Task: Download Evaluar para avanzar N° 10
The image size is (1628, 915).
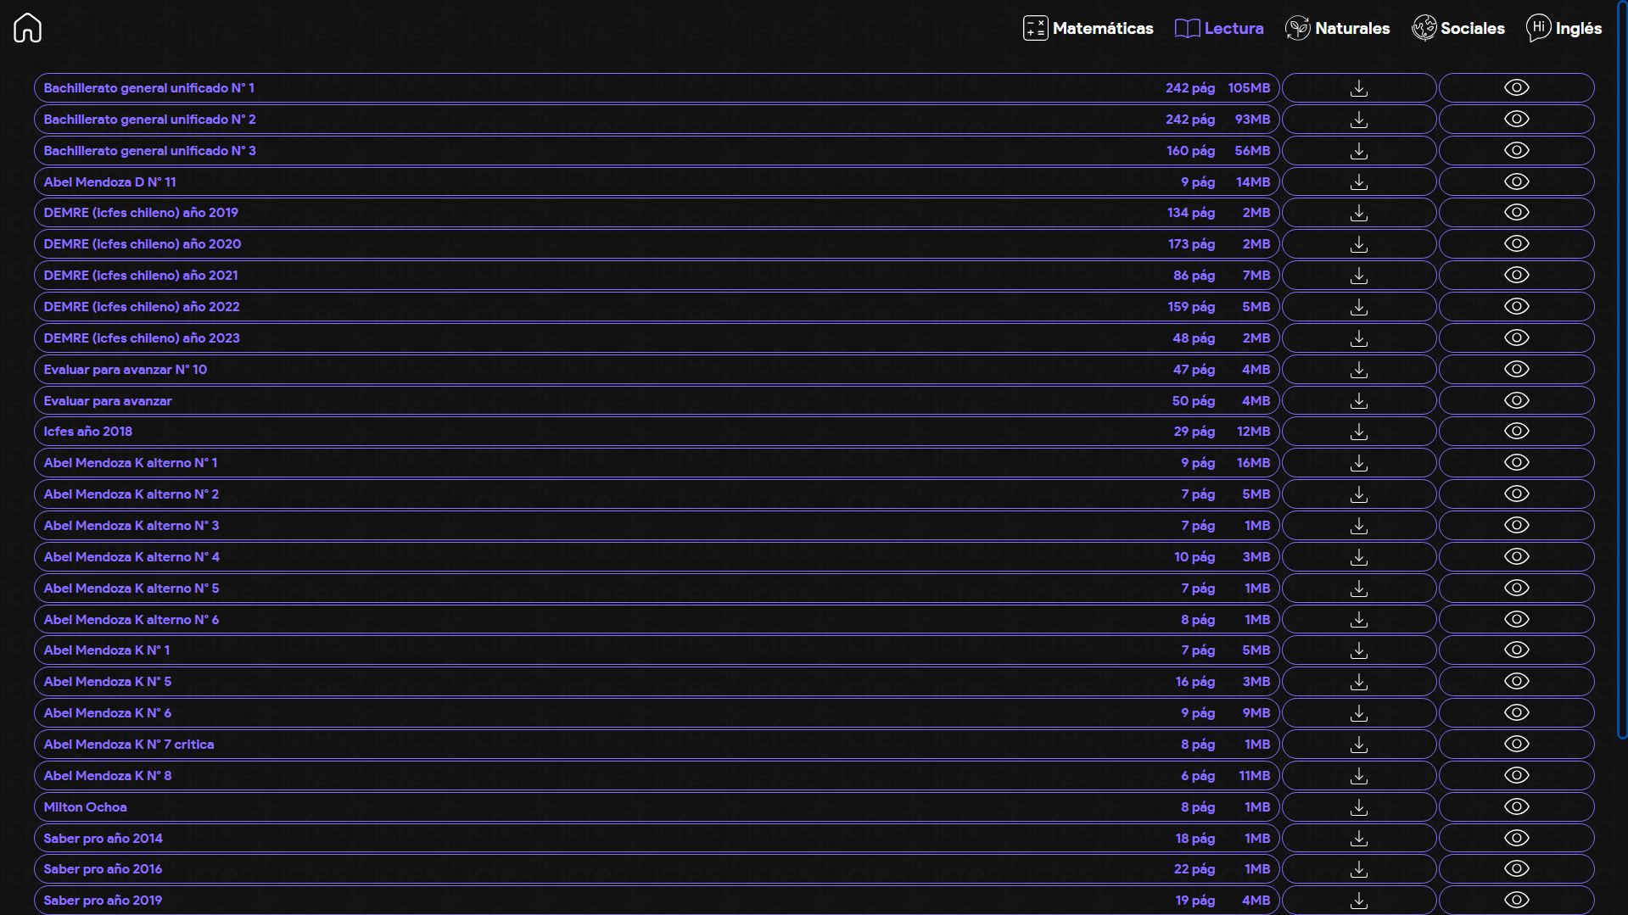Action: pos(1359,370)
